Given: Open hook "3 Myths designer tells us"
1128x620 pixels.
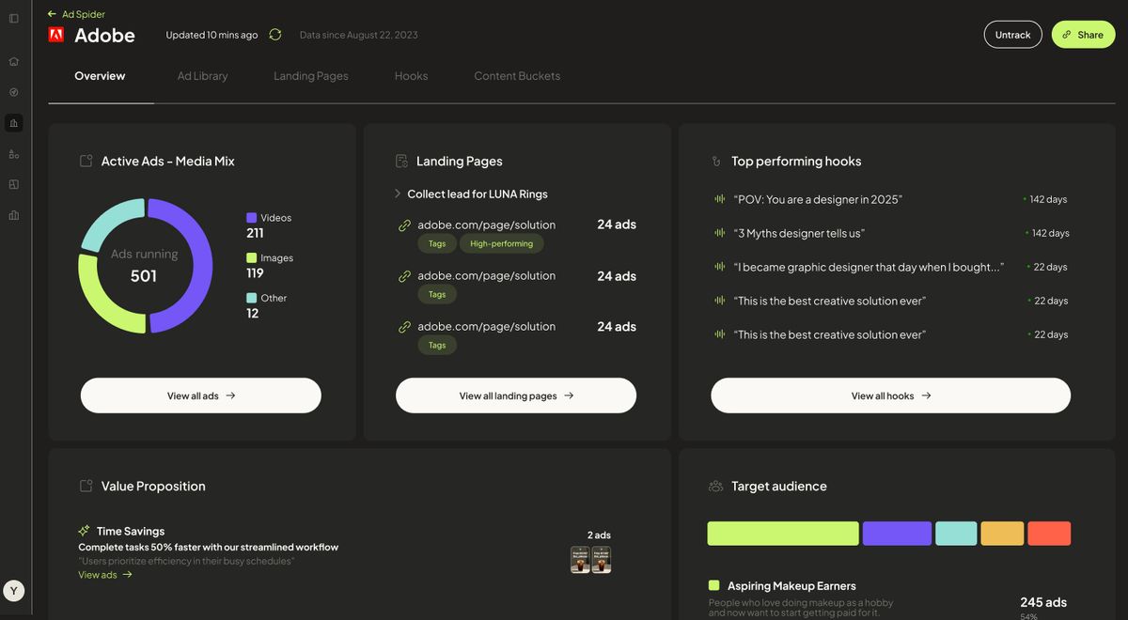Looking at the screenshot, I should [799, 233].
